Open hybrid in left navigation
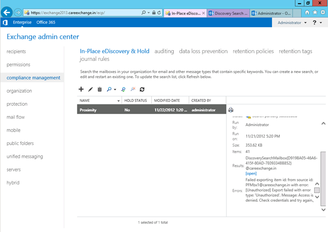 pyautogui.click(x=13, y=183)
